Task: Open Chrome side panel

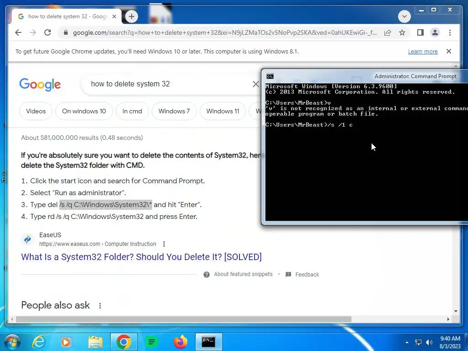Action: tap(420, 32)
